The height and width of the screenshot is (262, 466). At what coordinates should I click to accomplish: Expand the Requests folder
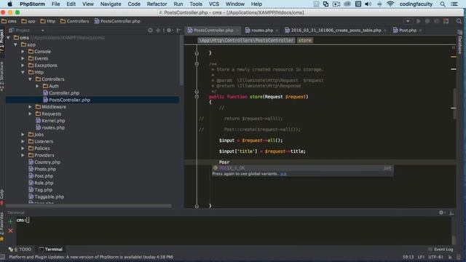click(x=30, y=114)
